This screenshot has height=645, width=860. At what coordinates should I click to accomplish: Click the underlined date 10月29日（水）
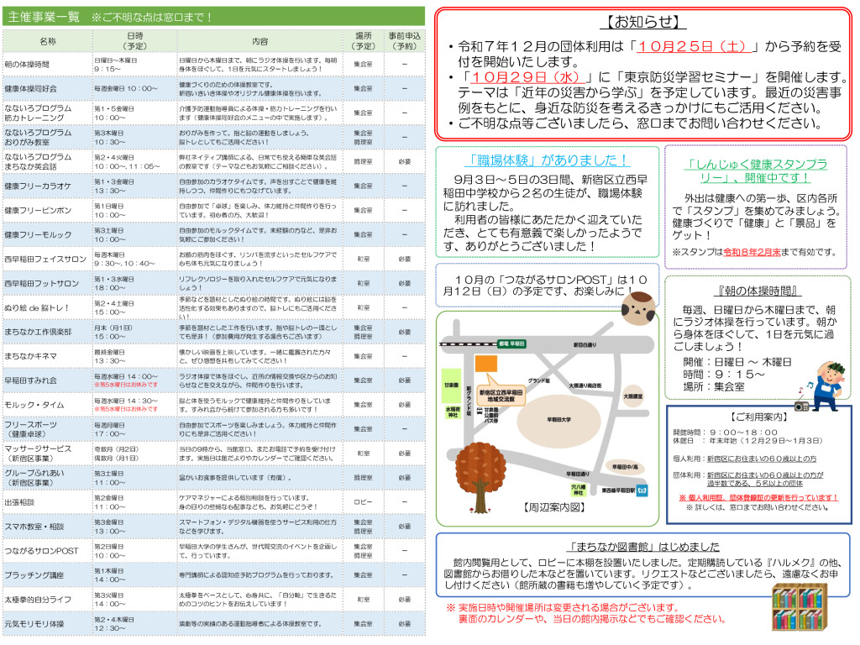(x=516, y=77)
